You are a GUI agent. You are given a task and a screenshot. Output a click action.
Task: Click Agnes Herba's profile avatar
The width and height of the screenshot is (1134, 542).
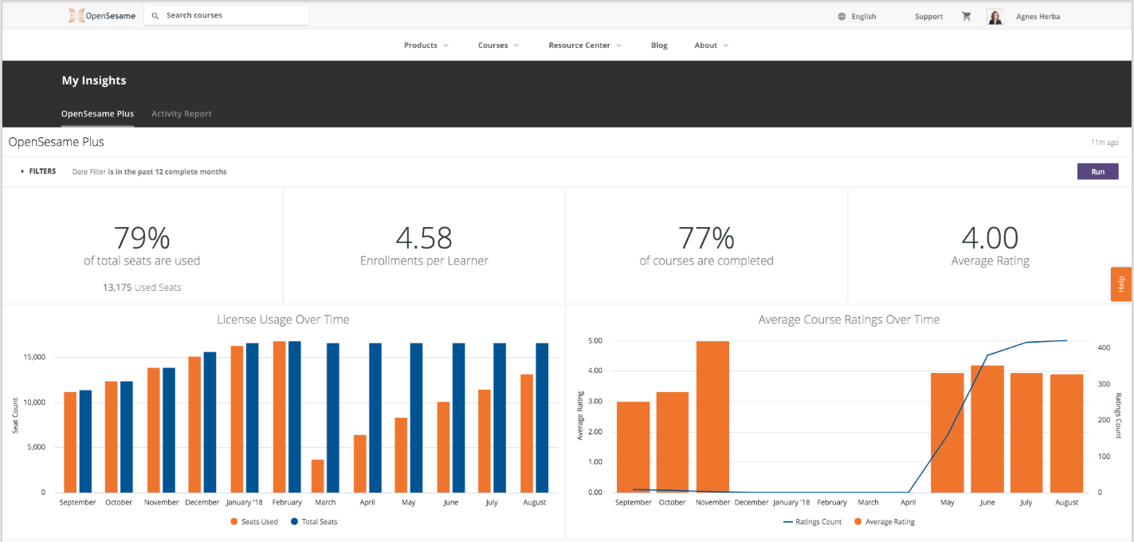pos(995,17)
